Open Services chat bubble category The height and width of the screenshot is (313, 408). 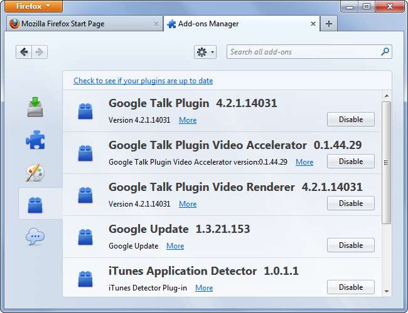click(35, 237)
